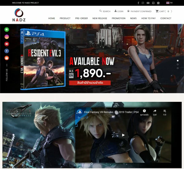This screenshot has height=169, width=184.
Task: Click the PAYMENT CONFIRMED link text
Action: click(141, 11)
